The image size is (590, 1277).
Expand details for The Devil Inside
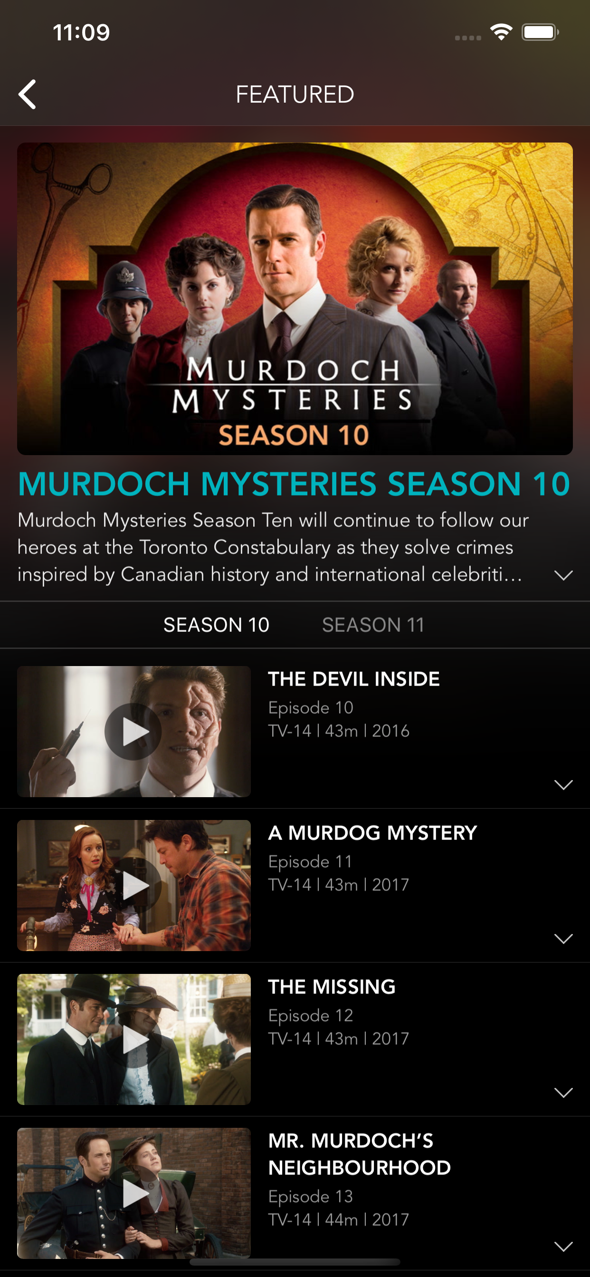pyautogui.click(x=563, y=784)
